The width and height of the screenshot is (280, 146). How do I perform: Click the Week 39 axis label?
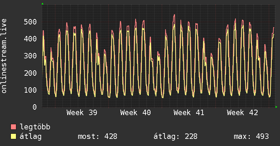point(82,113)
